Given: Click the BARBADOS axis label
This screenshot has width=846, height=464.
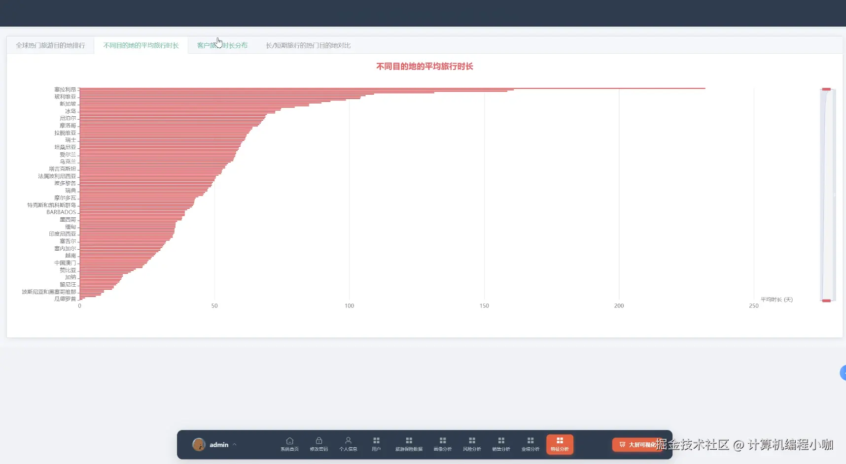Looking at the screenshot, I should (61, 212).
